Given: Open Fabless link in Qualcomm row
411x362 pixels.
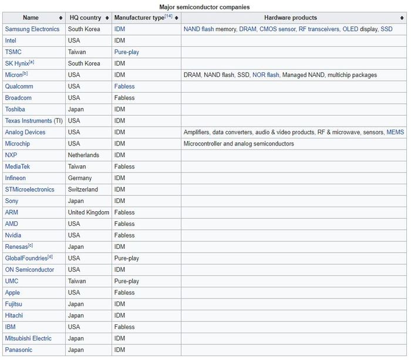Looking at the screenshot, I should coord(124,86).
